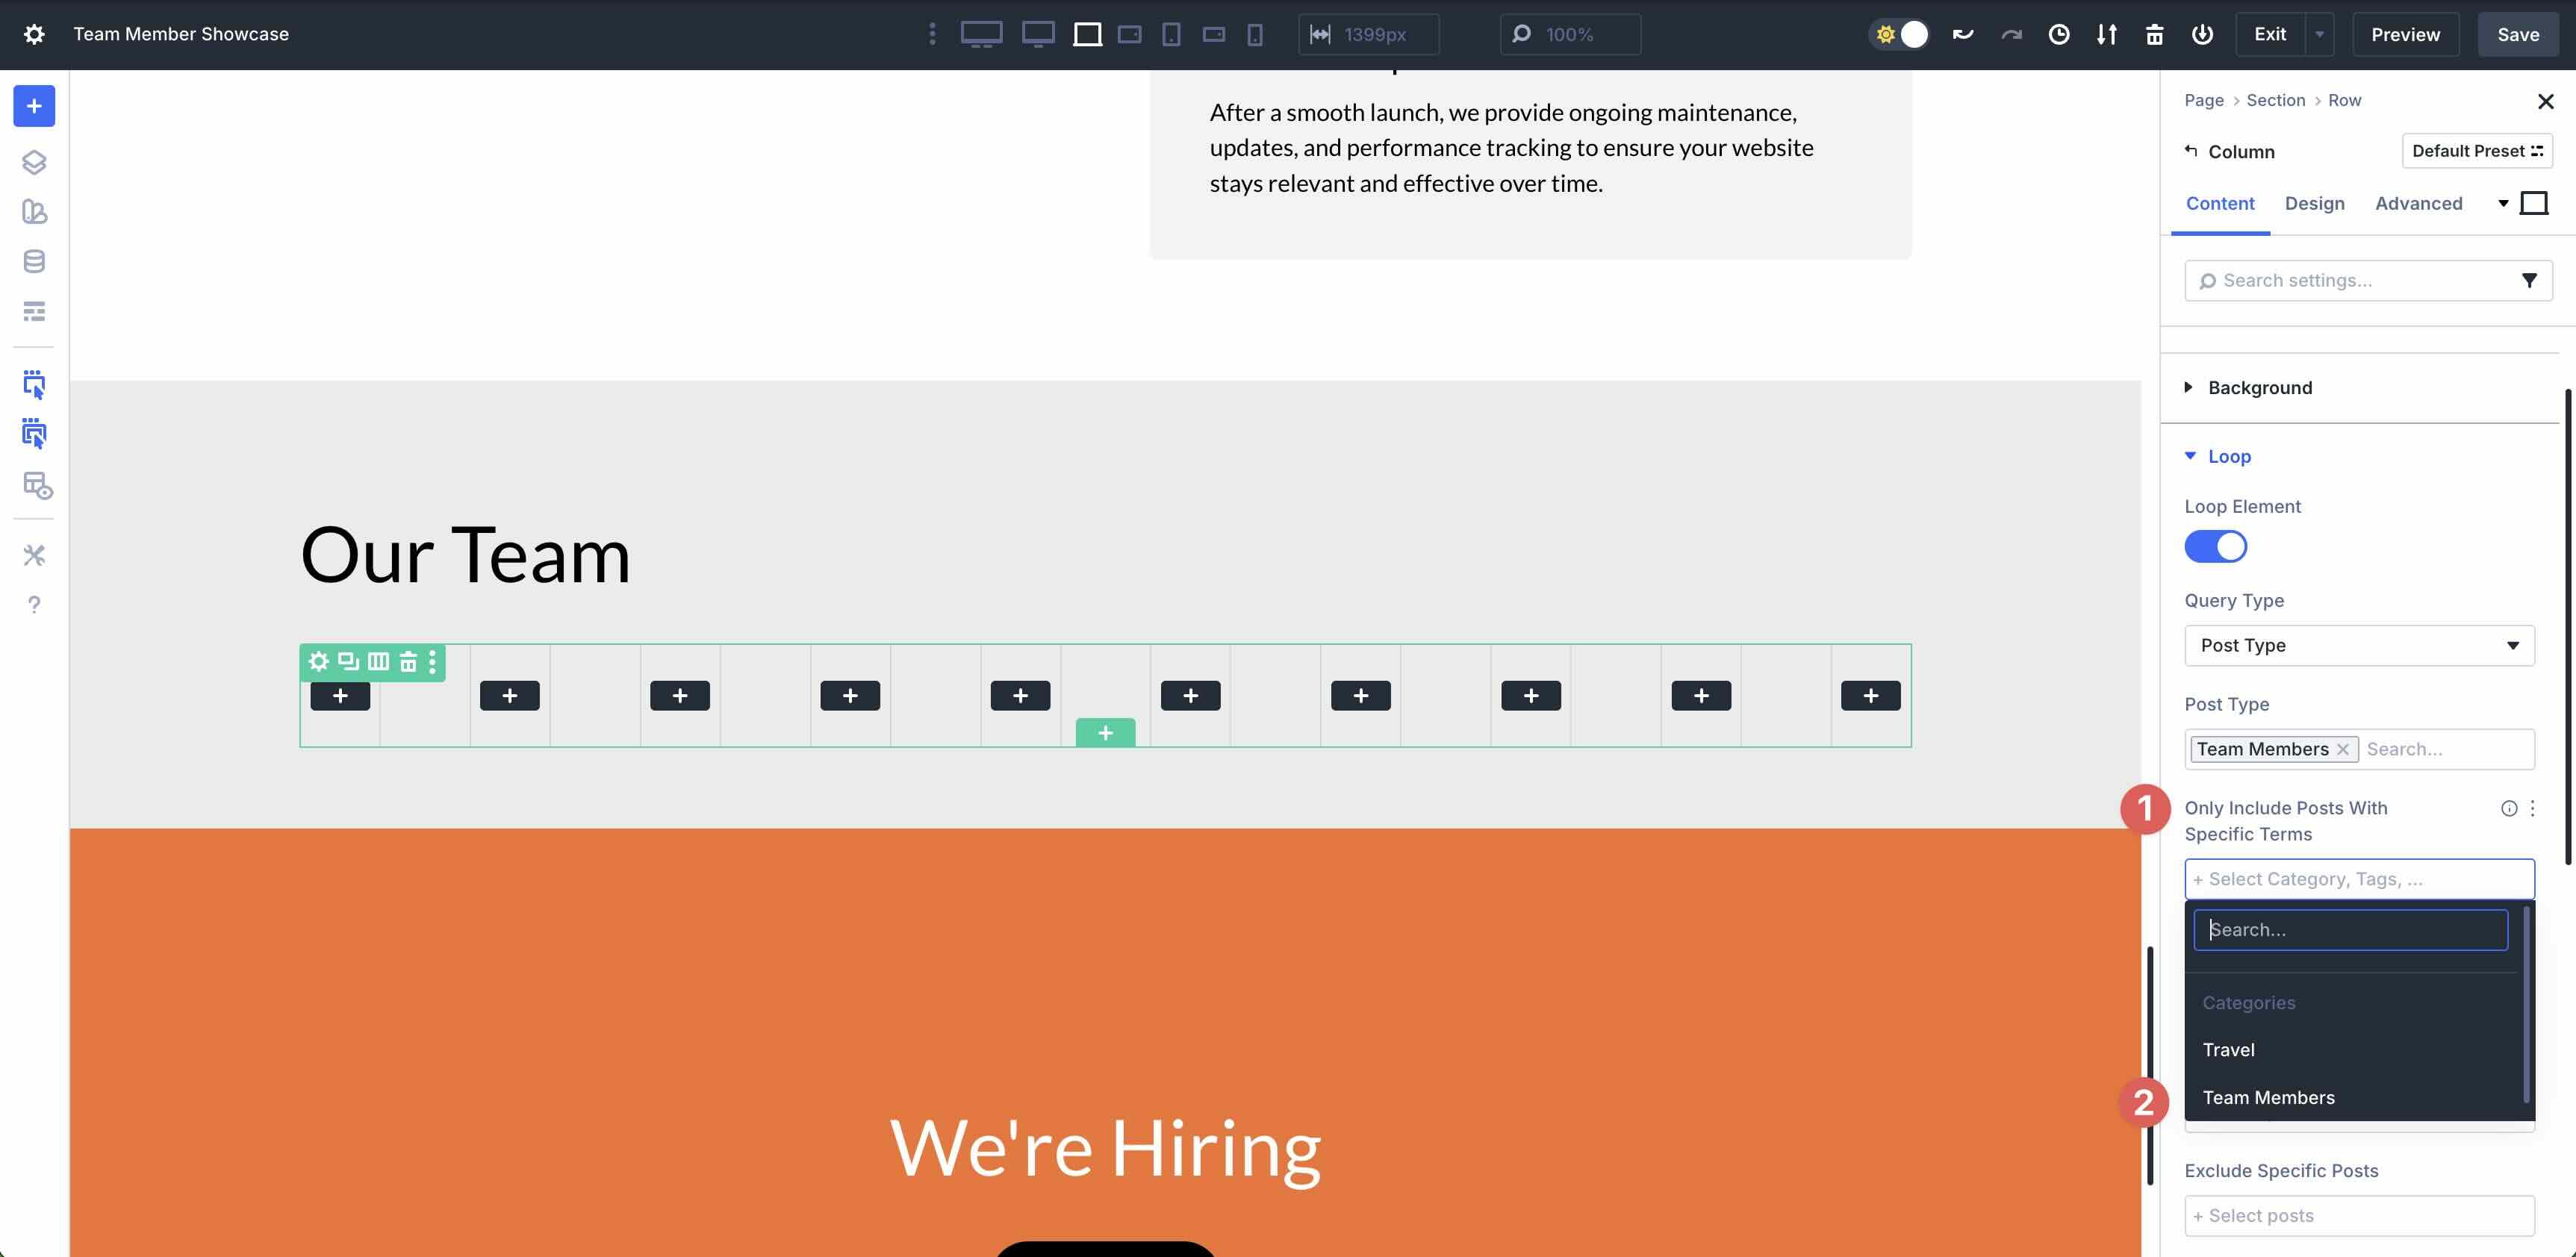Image resolution: width=2576 pixels, height=1257 pixels.
Task: Click the Save button
Action: click(2517, 33)
